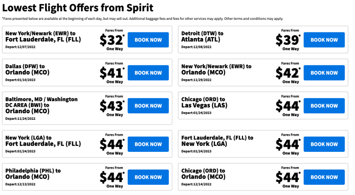The width and height of the screenshot is (355, 195).
Task: Book the Detroit to Atlanta $39 flight
Action: point(324,40)
